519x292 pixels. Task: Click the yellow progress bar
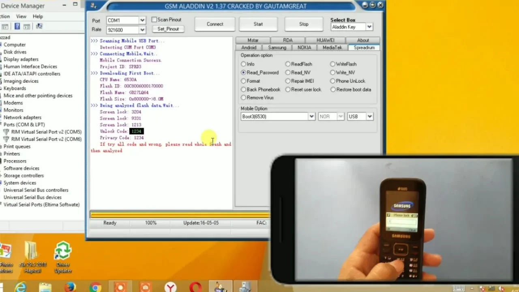(180, 215)
